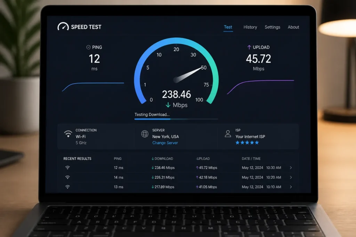Open the History tab

250,27
